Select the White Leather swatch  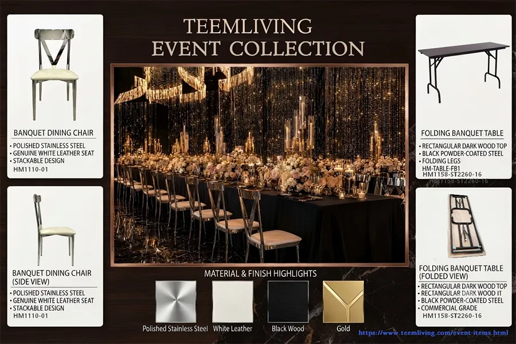pos(233,302)
